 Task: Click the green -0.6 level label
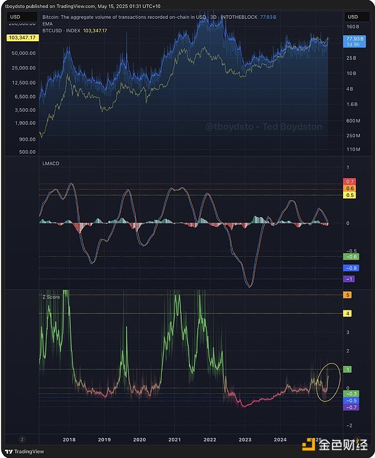pos(350,257)
